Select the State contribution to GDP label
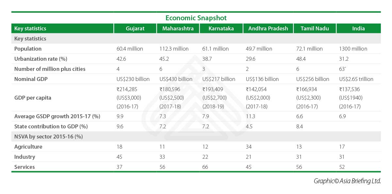This screenshot has height=194, width=392. click(51, 126)
